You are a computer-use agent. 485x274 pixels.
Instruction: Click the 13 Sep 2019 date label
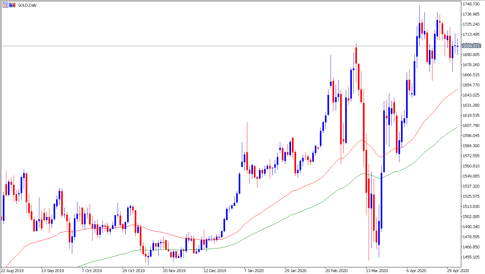pyautogui.click(x=53, y=271)
